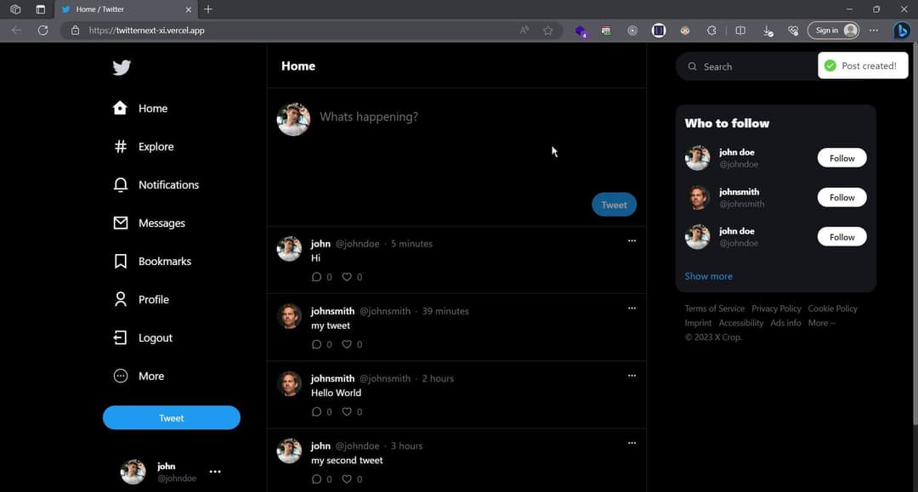Switch to the 'Home / Twitter' browser tab
Viewport: 918px width, 492px height.
(x=124, y=9)
